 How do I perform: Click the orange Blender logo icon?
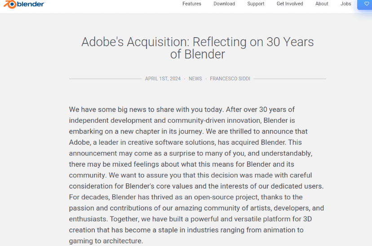pos(10,4)
